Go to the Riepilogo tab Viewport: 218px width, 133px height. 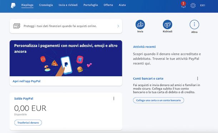click(x=28, y=5)
